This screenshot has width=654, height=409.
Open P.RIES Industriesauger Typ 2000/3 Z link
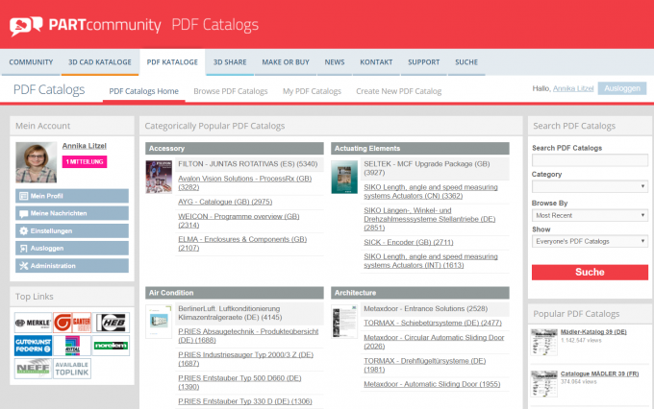[x=245, y=359]
